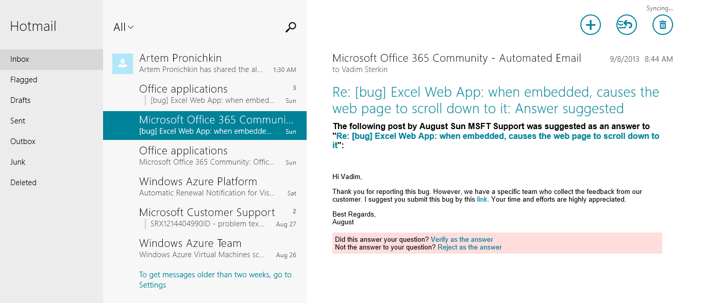Select the highlighted Microsoft Office 365 Communi... message
Screen dimensions: 704x303
tap(205, 126)
